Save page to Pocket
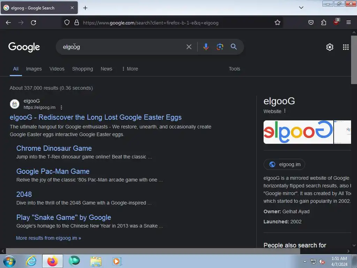357x268 pixels. [x=311, y=23]
